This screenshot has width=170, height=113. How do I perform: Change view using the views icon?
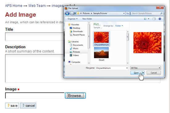point(145,19)
